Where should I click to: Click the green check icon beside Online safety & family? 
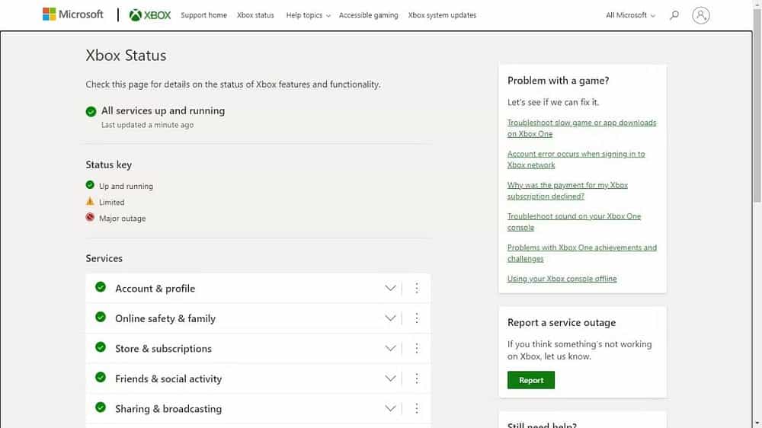click(x=101, y=318)
